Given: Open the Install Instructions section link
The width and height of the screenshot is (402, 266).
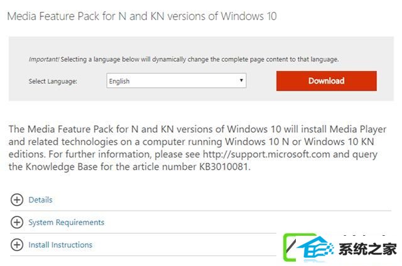Looking at the screenshot, I should pyautogui.click(x=60, y=245).
